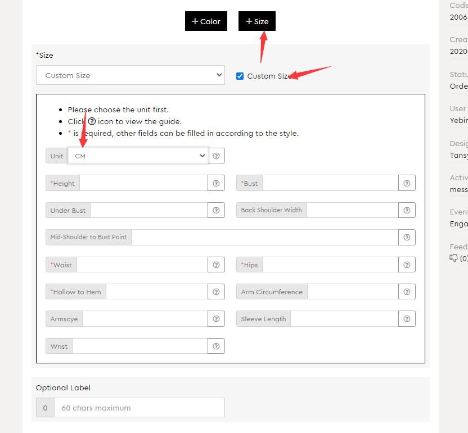
Task: Click the Under Bust input field
Action: point(149,210)
